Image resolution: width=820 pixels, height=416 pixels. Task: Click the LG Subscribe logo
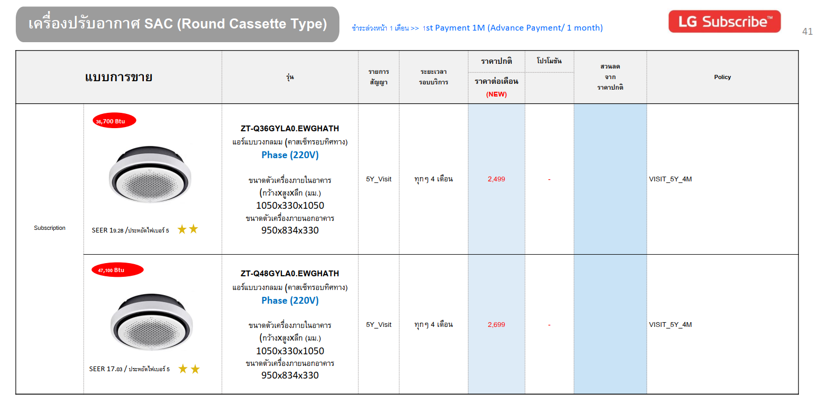pos(724,22)
